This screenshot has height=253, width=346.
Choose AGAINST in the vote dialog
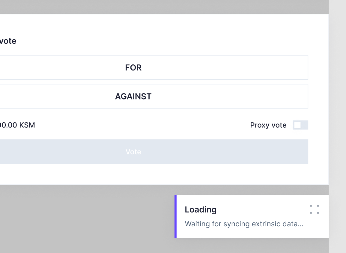(133, 96)
